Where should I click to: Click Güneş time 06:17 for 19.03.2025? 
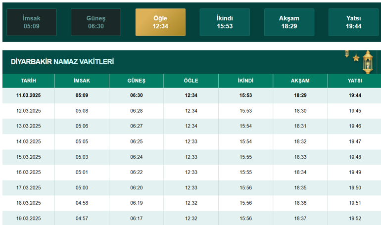point(136,218)
